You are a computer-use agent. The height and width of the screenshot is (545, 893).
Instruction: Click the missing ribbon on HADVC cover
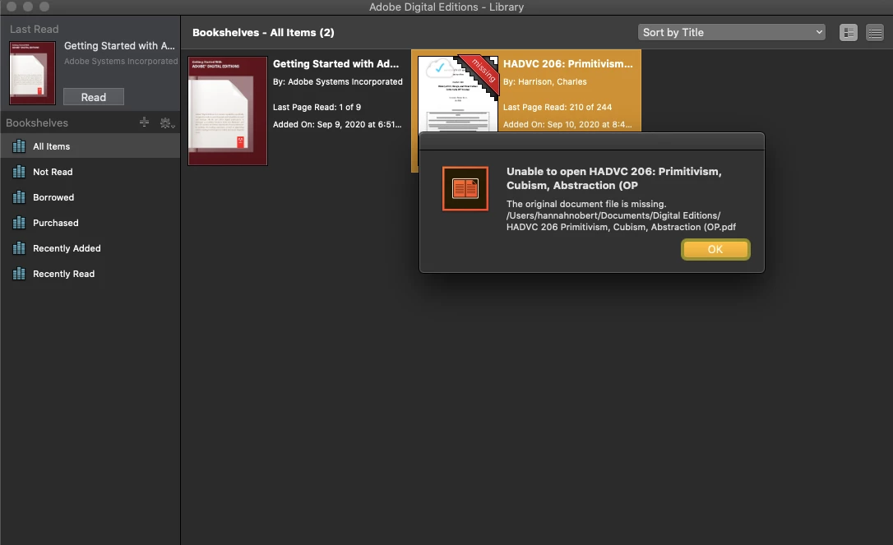482,72
